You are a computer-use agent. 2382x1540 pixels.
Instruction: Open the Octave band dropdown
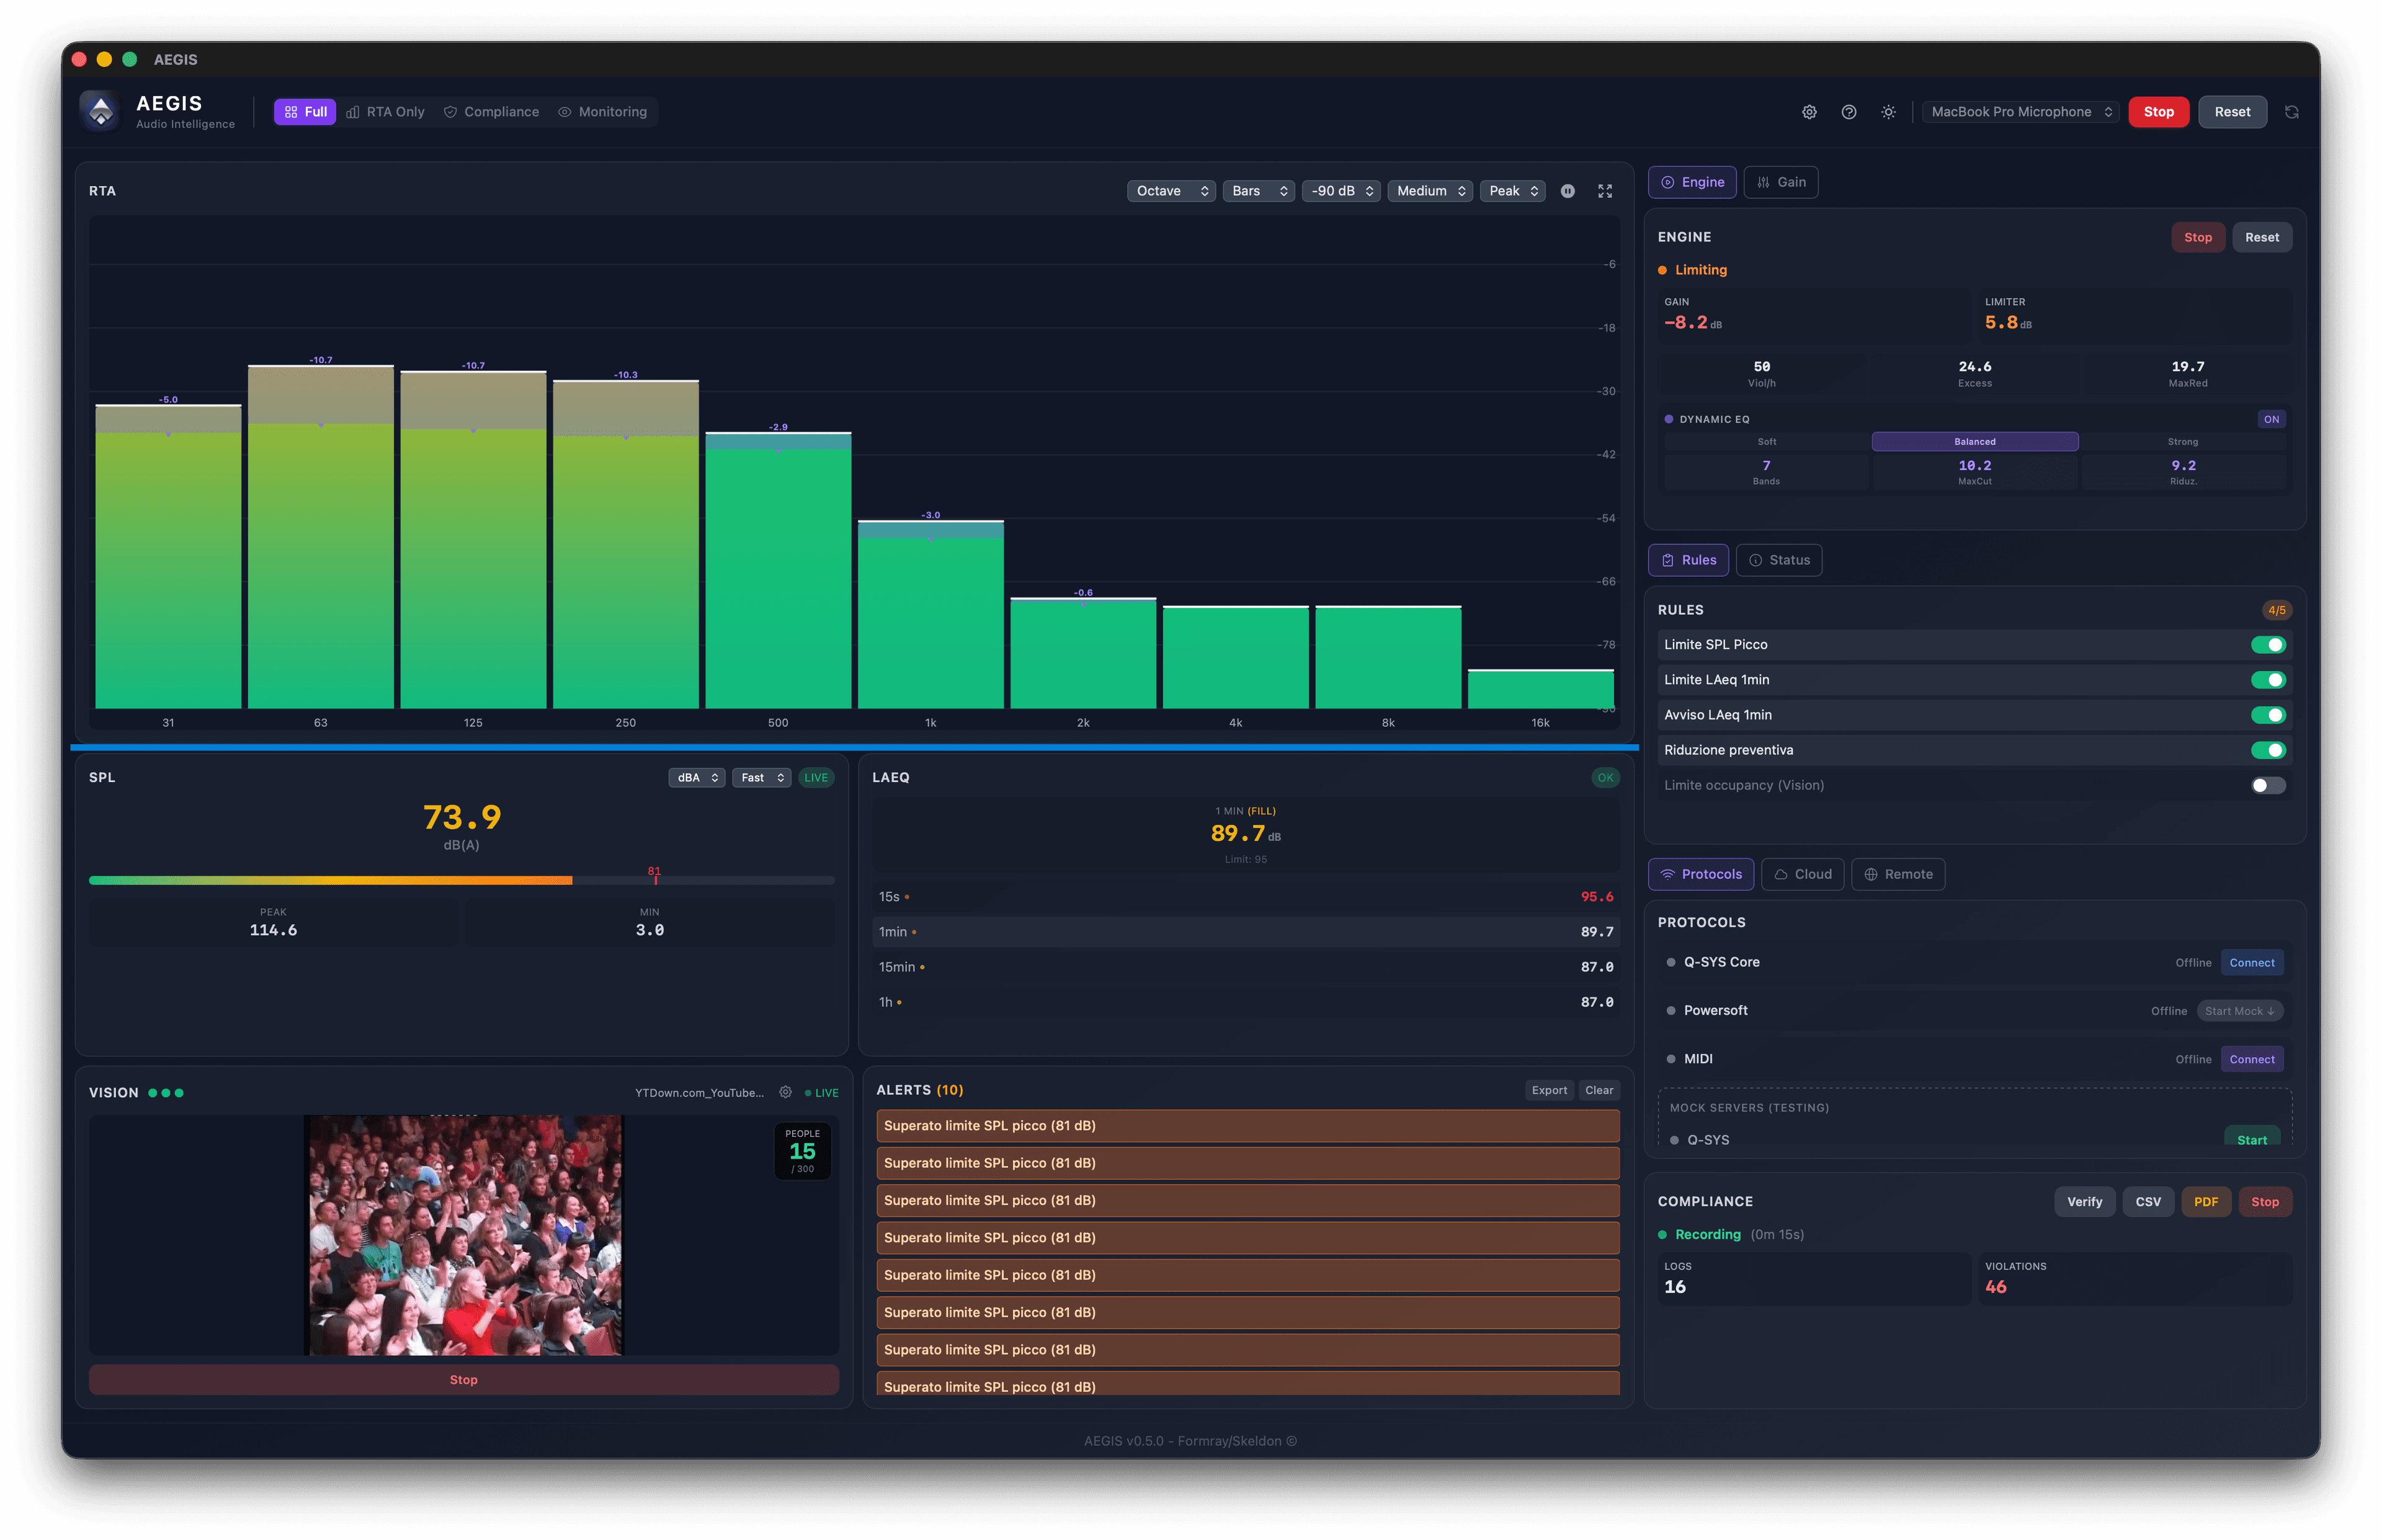[1171, 191]
